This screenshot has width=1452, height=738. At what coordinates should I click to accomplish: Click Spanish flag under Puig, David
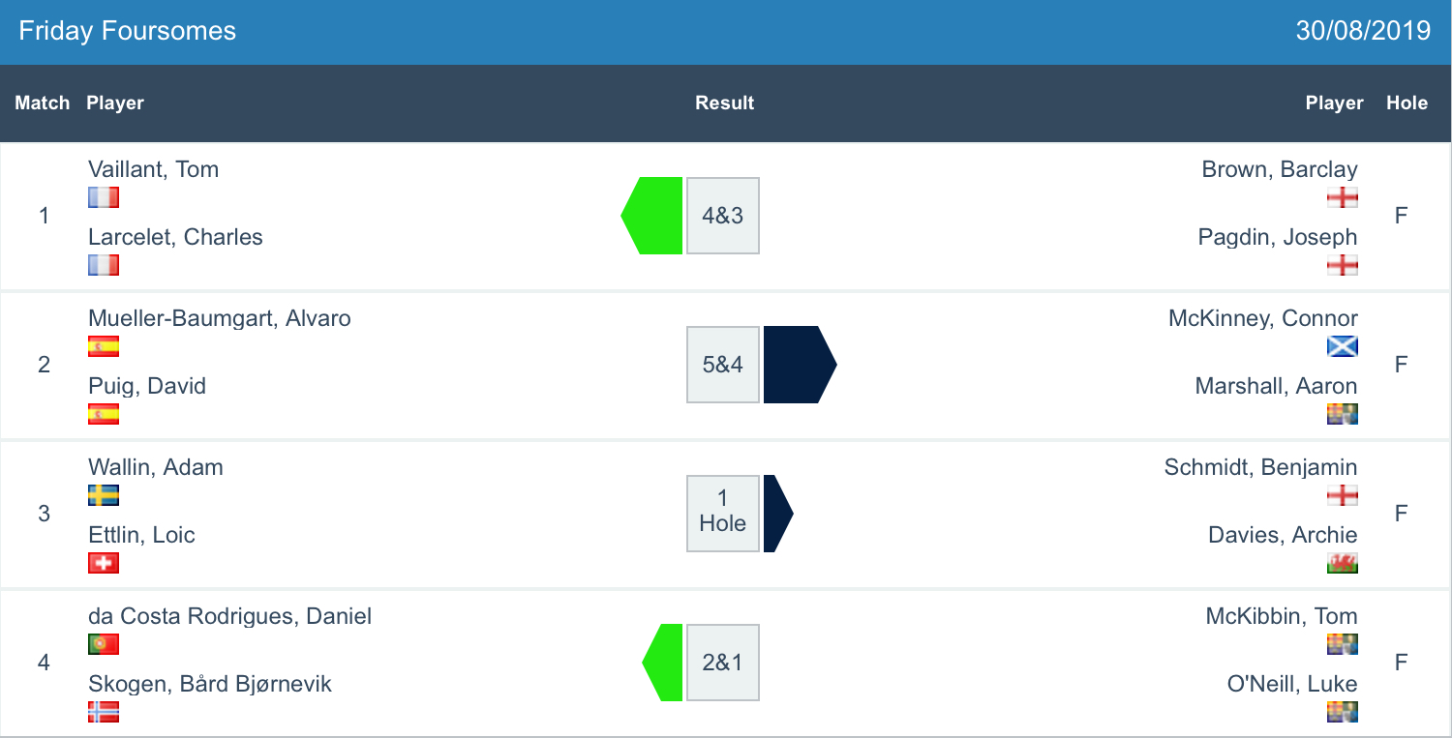pos(104,414)
